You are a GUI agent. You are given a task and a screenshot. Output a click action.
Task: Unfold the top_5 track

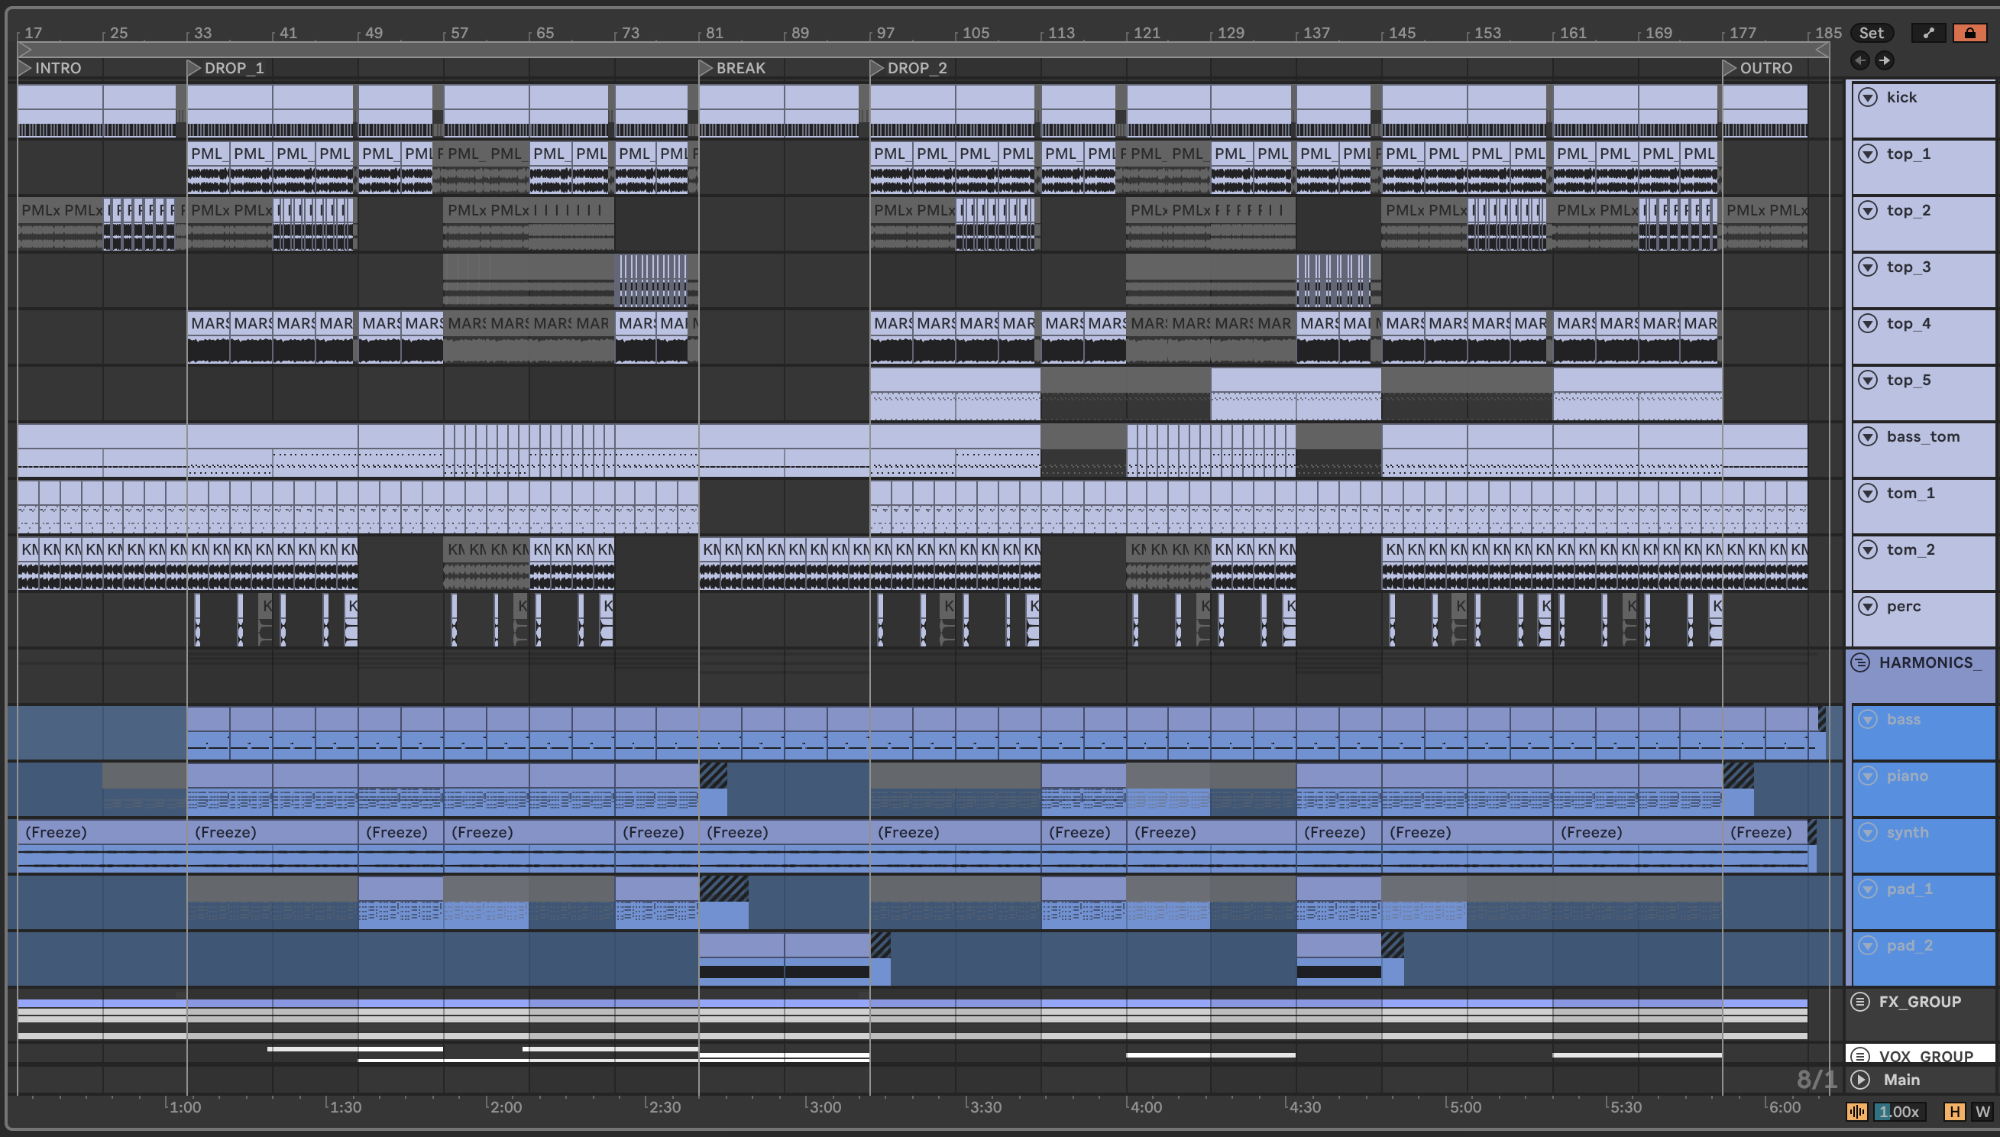click(1867, 381)
